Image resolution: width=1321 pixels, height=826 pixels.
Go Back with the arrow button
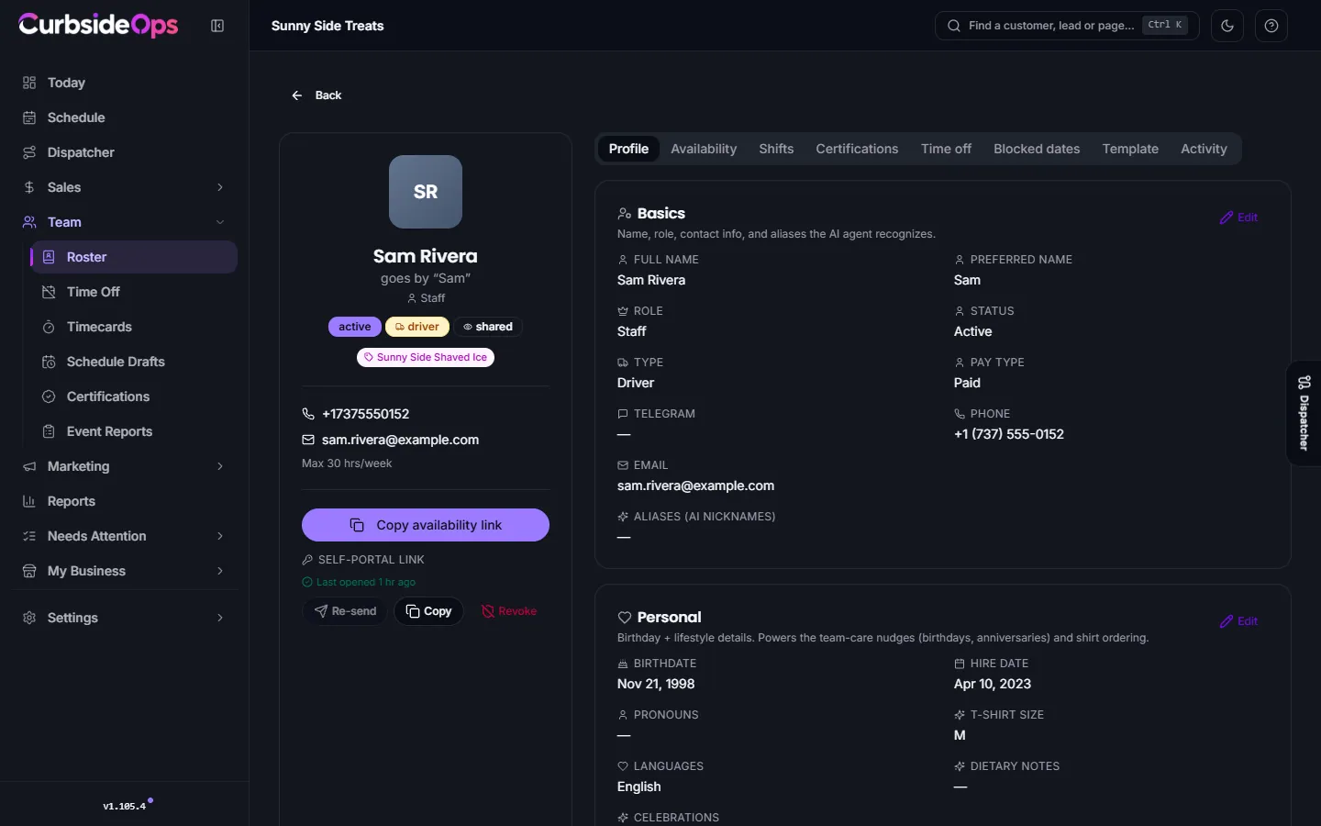point(316,95)
